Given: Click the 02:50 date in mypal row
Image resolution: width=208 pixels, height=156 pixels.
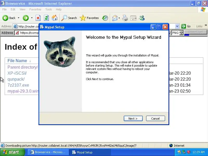Looking at the screenshot, I should (180, 91).
